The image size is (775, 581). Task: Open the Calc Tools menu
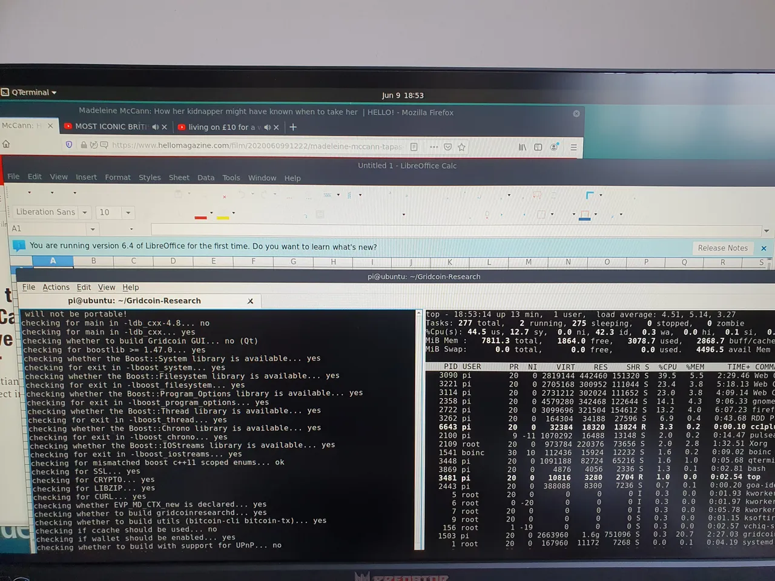pos(231,177)
